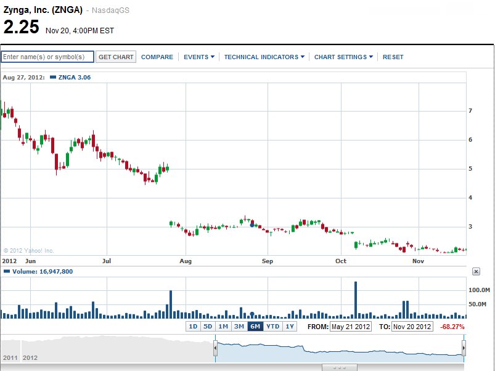Click the 2011 label in the overview timeline
This screenshot has height=371, width=495.
pos(10,357)
